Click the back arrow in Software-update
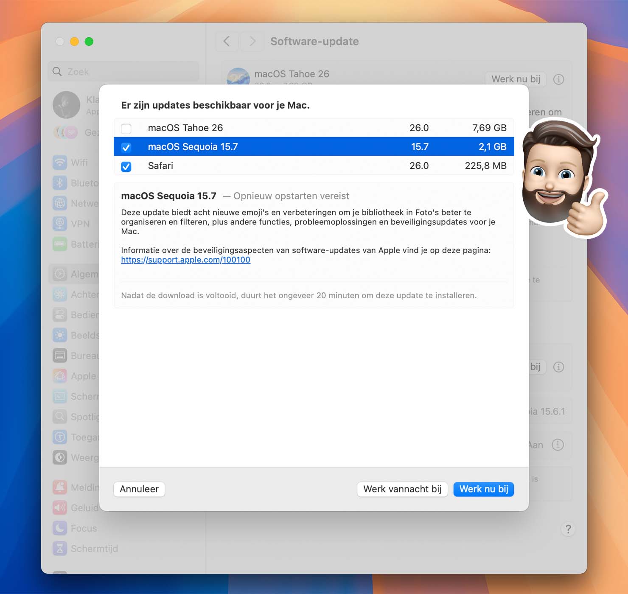Image resolution: width=628 pixels, height=594 pixels. click(x=227, y=41)
